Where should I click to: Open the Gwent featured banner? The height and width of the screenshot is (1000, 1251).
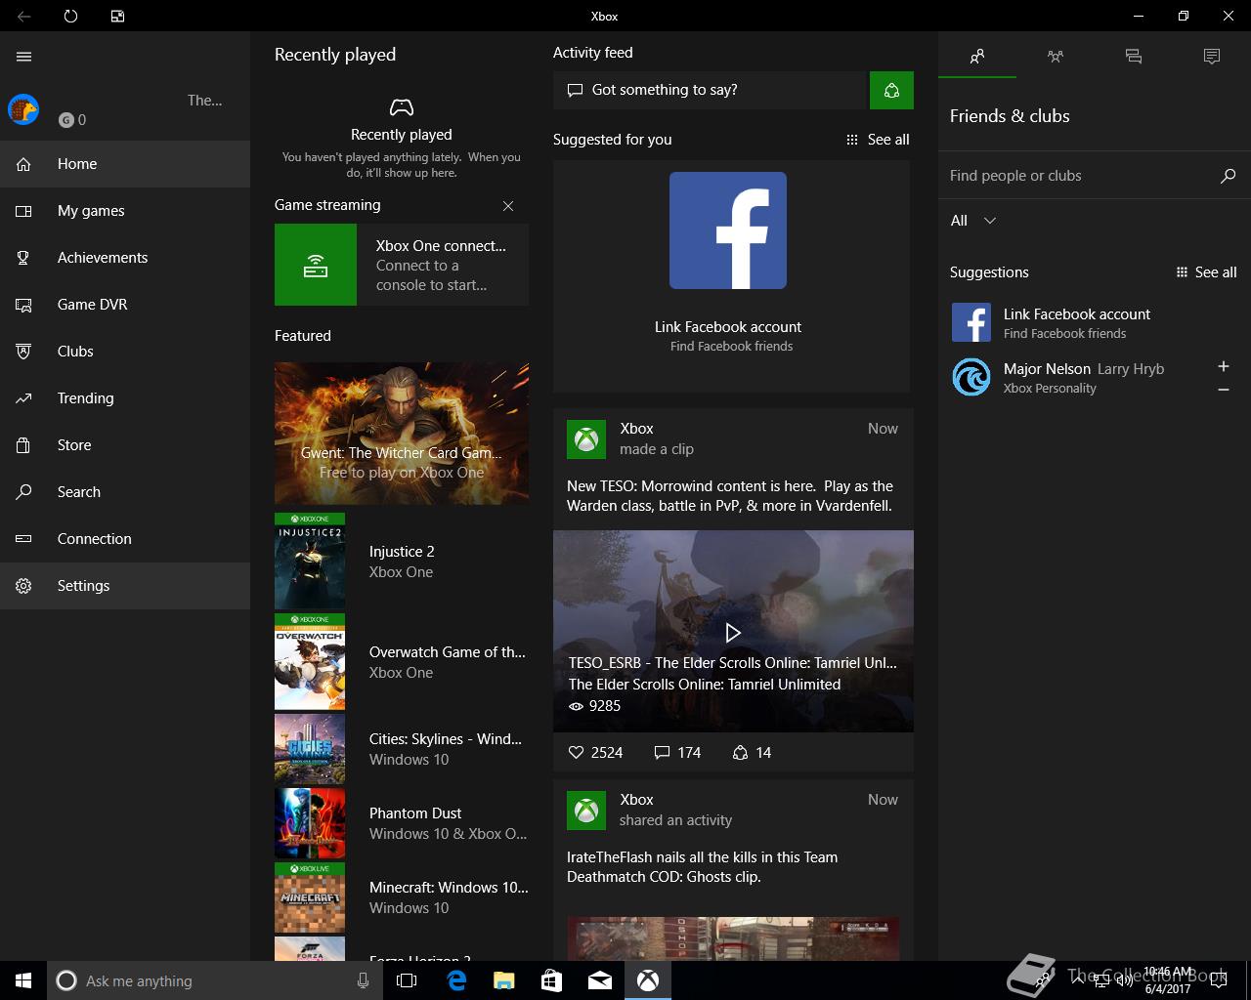(402, 434)
